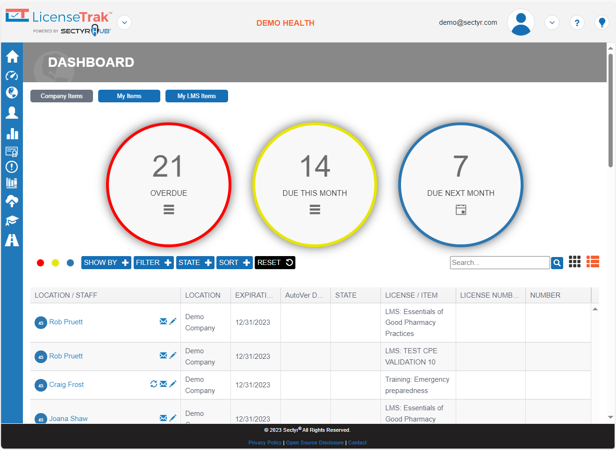Click the AutoVer D... column header
The image size is (616, 450).
[x=306, y=295]
